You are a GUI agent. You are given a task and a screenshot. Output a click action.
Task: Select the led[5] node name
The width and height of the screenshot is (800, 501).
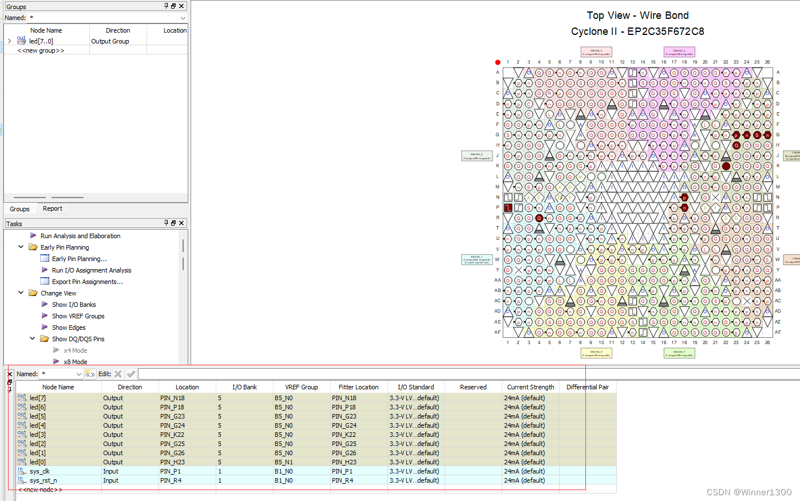click(x=38, y=416)
